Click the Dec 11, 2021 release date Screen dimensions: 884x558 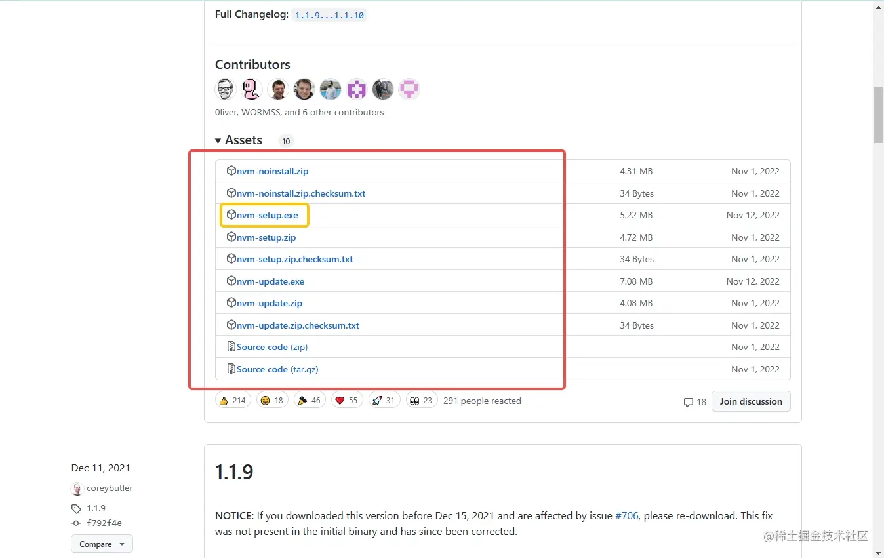pyautogui.click(x=100, y=468)
